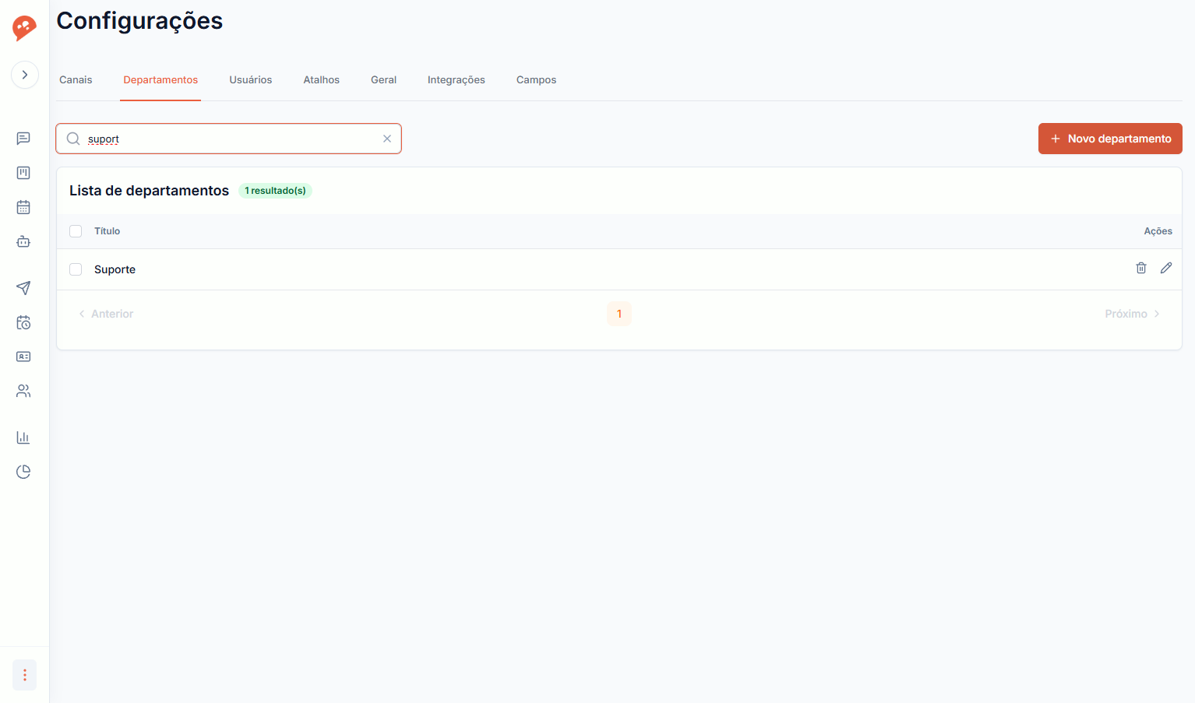
Task: Open the chatbot robot icon in sidebar
Action: coord(23,241)
